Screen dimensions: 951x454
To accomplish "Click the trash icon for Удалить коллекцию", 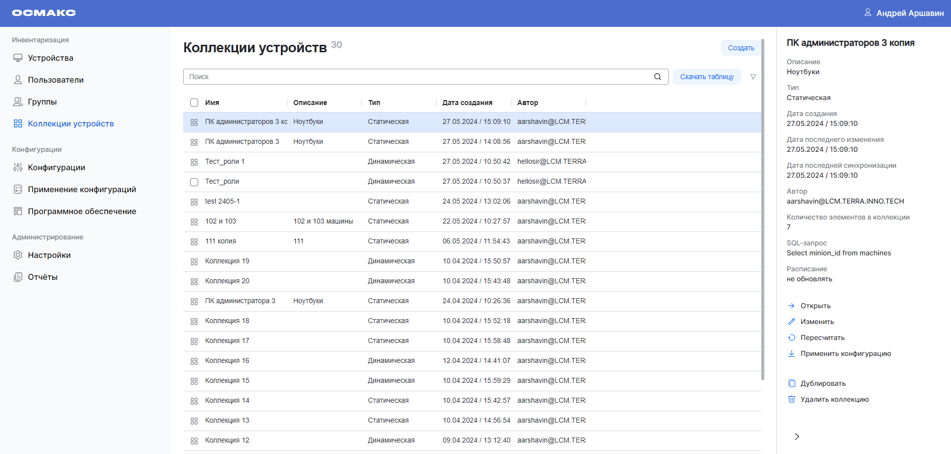I will click(x=792, y=399).
